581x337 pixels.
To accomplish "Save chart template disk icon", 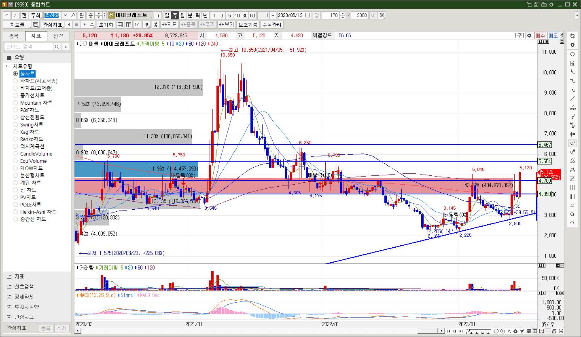I will click(x=36, y=25).
